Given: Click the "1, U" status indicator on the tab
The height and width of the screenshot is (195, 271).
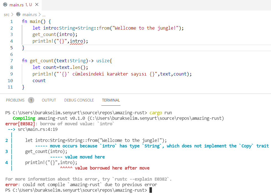Looking at the screenshot, I should click(x=28, y=5).
